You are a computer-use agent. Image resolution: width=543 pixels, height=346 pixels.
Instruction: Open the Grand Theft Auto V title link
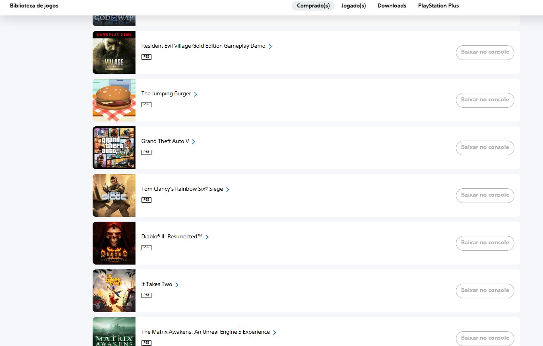point(165,141)
